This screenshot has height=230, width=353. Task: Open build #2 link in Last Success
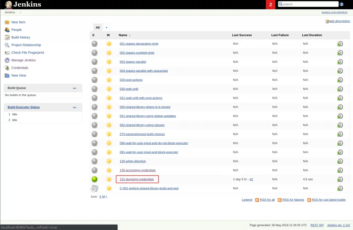coord(251,179)
